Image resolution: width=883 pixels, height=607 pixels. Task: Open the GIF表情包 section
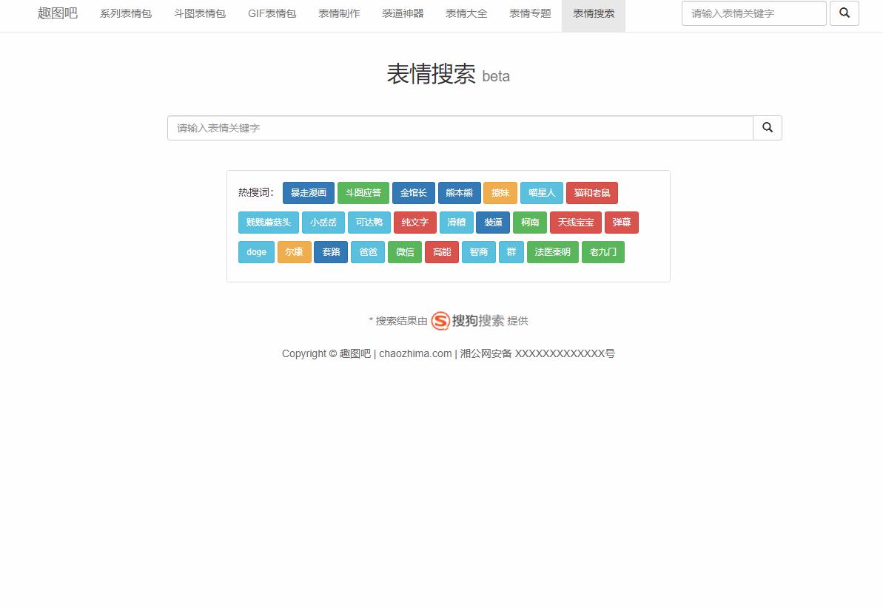pyautogui.click(x=271, y=13)
